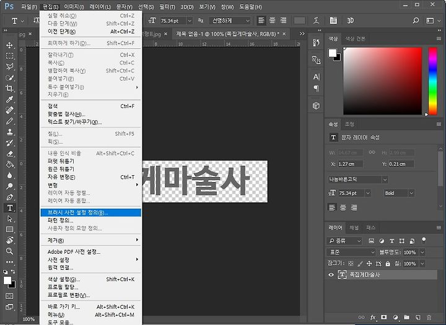The width and height of the screenshot is (446, 325).
Task: Open properties font size 75.34 pt dropdown
Action: coord(368,193)
